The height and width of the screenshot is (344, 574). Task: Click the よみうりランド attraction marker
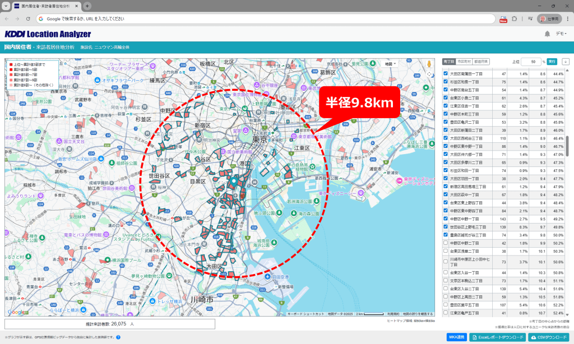[x=40, y=196]
